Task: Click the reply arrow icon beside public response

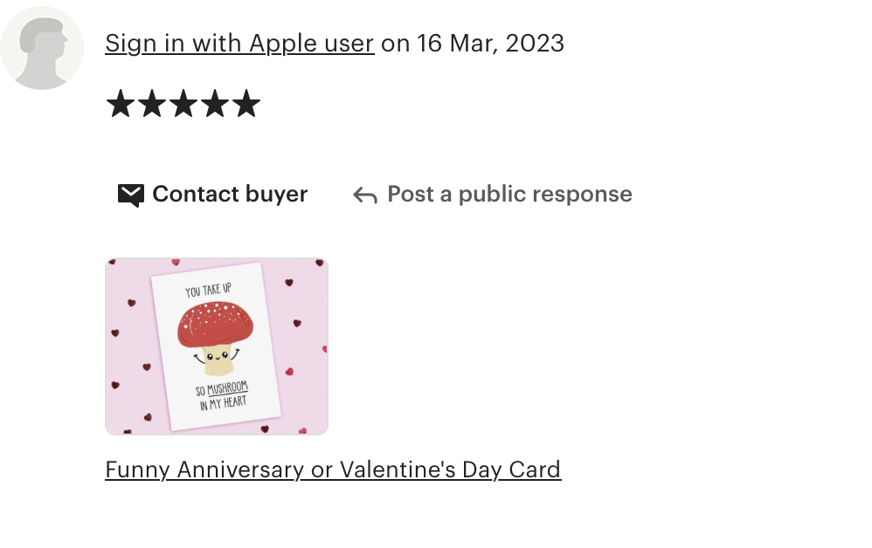Action: pyautogui.click(x=365, y=195)
